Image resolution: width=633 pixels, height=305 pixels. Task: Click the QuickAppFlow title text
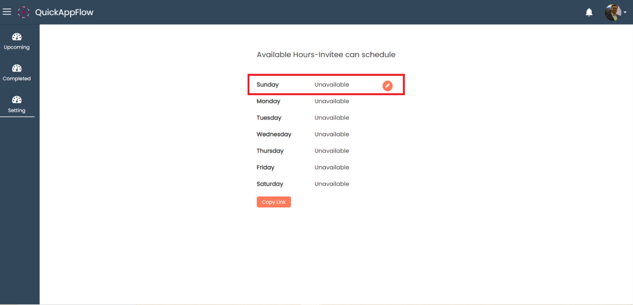[64, 12]
